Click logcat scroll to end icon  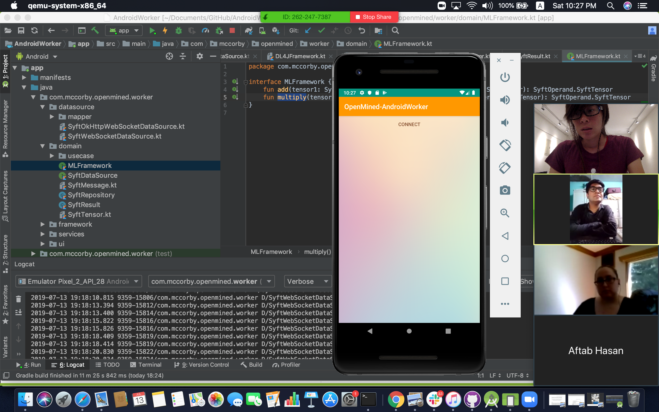[19, 312]
